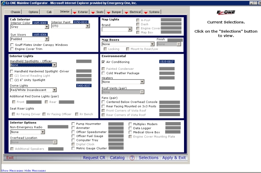
Task: Open the Cab tab
Action: click(x=49, y=12)
